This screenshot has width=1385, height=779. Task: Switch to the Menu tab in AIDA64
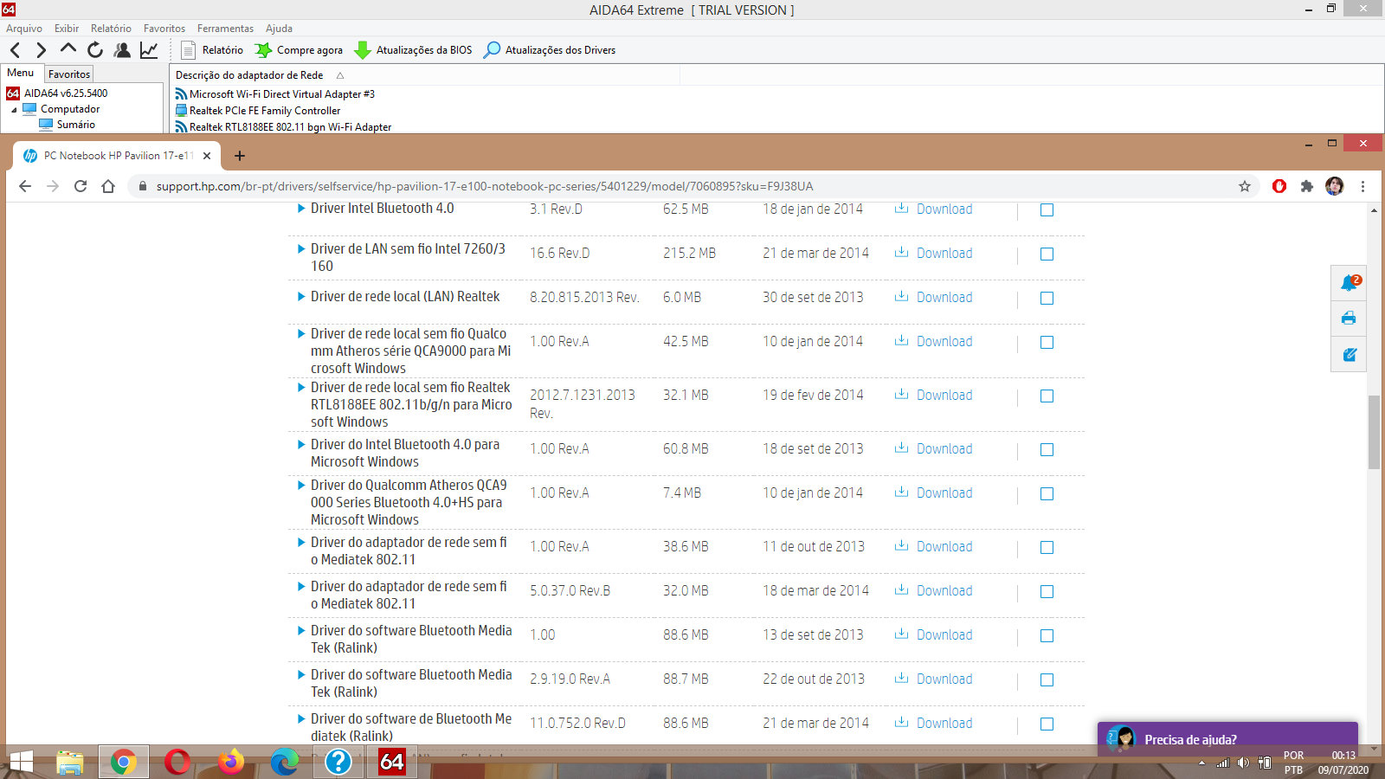click(21, 74)
